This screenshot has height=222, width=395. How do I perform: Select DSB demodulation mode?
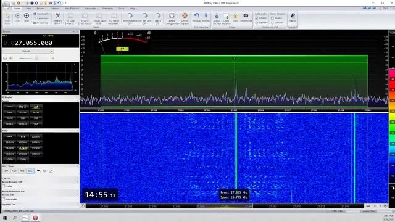36,124
